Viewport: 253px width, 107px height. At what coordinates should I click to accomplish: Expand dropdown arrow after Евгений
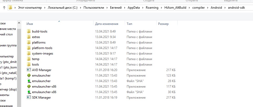coord(125,8)
